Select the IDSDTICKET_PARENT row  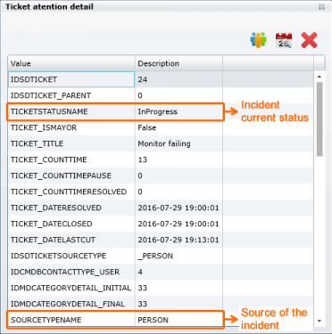pyautogui.click(x=161, y=95)
